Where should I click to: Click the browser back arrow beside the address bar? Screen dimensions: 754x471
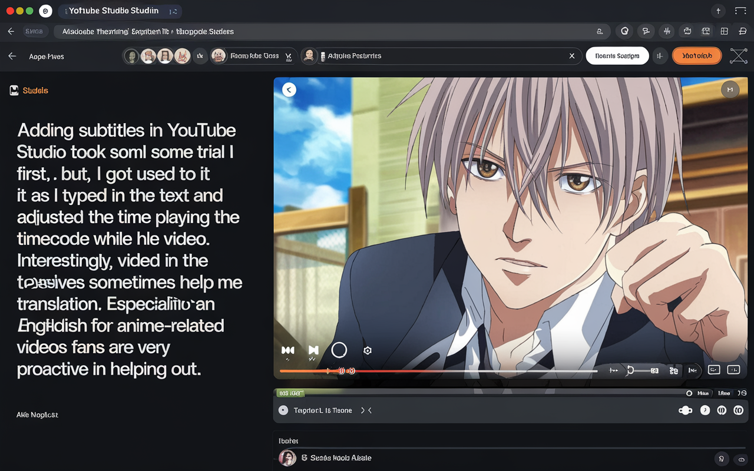point(11,31)
